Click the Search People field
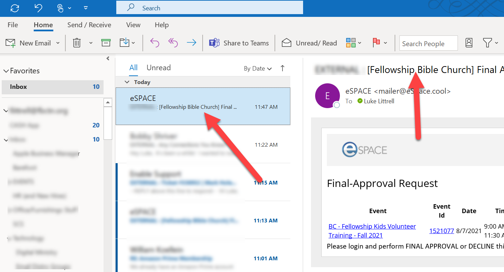This screenshot has width=504, height=272. (x=428, y=43)
